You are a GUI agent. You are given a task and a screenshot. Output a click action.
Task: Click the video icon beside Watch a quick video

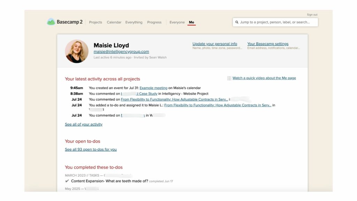click(229, 78)
